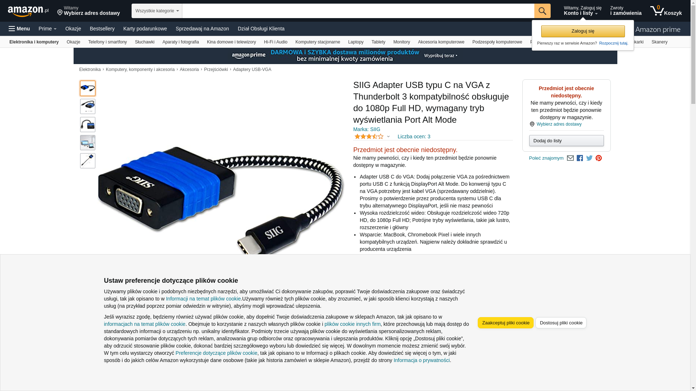Open the shopping cart Koszyk icon
This screenshot has width=696, height=391.
point(666,11)
